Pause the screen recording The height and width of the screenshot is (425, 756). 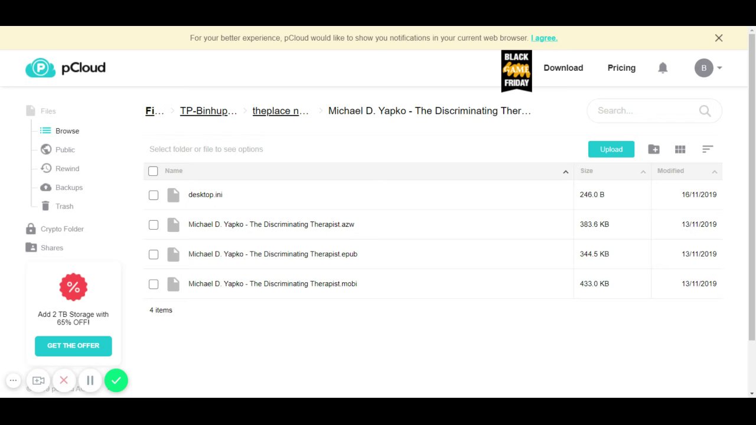tap(90, 381)
